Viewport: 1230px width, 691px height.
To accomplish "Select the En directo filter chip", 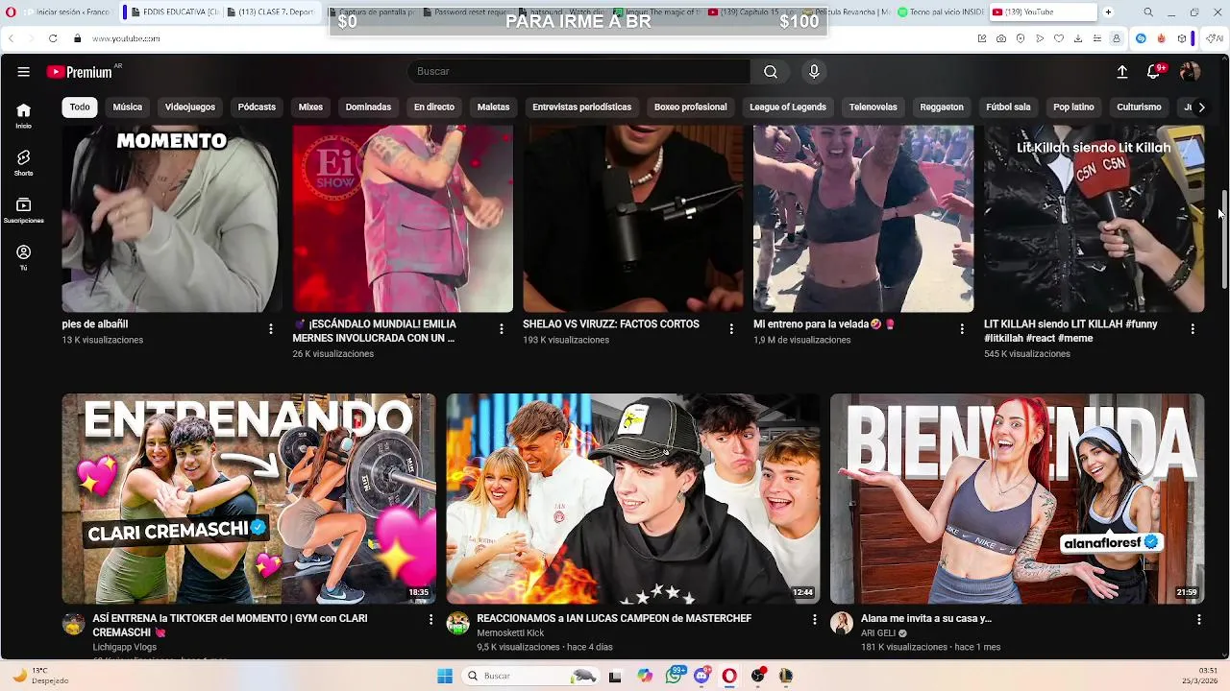I will [434, 107].
